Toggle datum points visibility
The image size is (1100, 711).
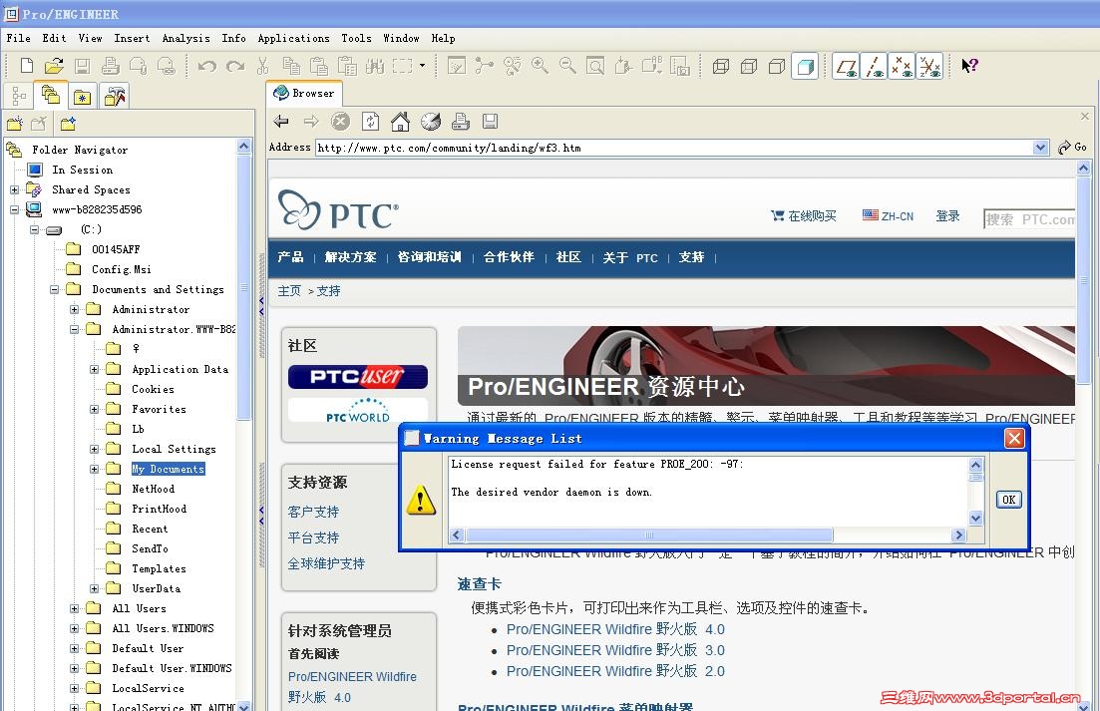point(902,67)
